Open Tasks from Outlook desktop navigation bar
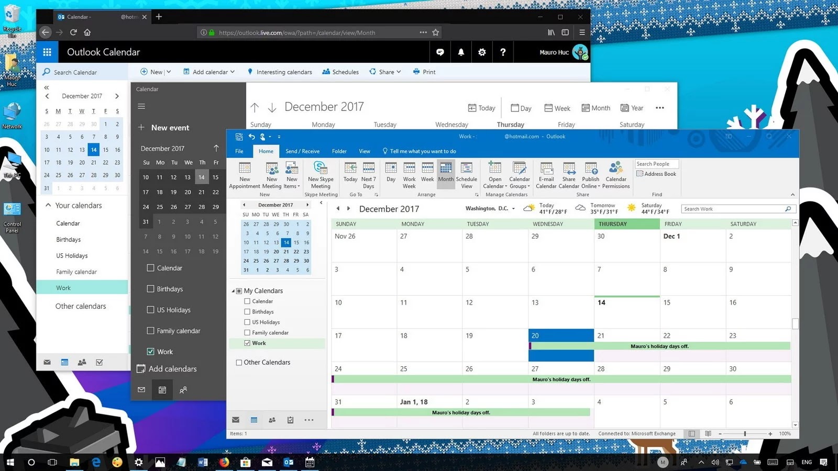838x471 pixels. pos(290,420)
